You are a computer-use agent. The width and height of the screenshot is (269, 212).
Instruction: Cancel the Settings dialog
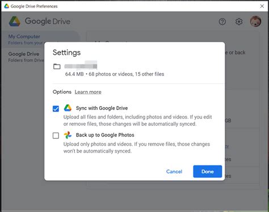point(174,171)
